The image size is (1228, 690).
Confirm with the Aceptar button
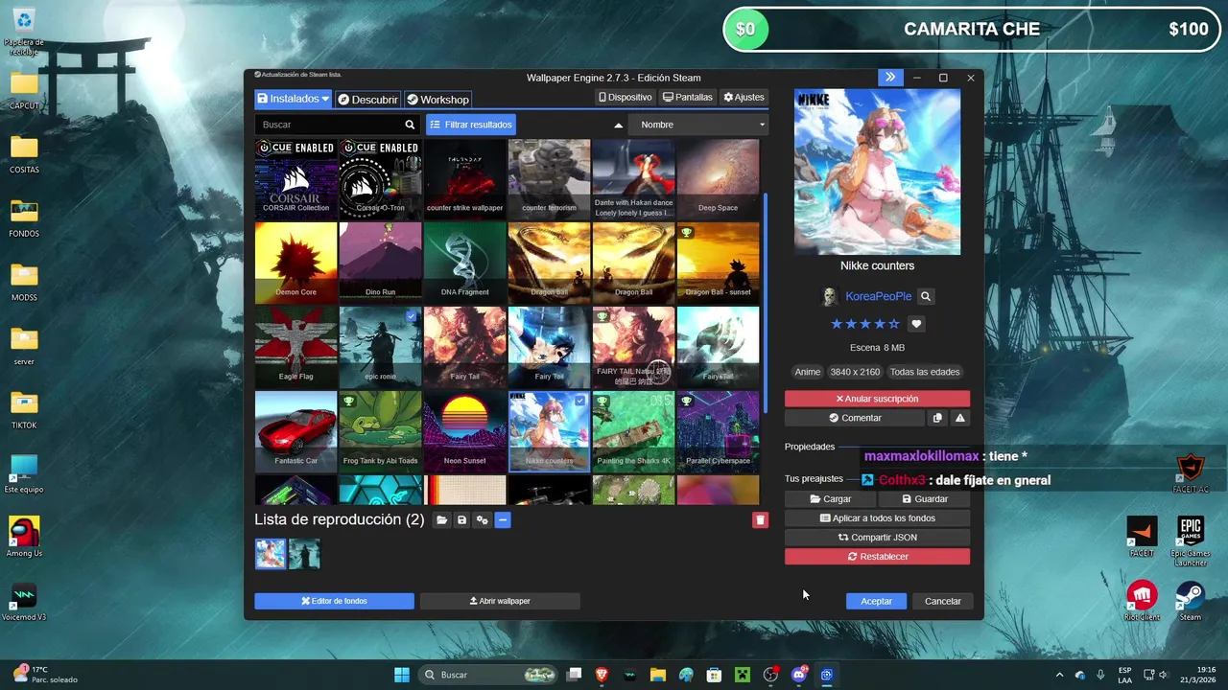[876, 601]
